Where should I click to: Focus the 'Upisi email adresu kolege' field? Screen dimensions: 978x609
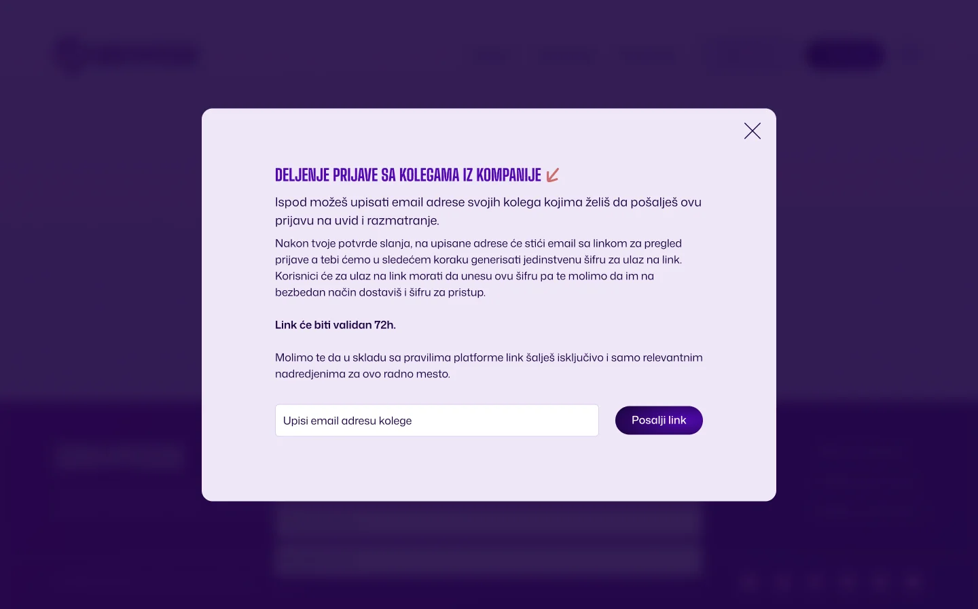437,421
